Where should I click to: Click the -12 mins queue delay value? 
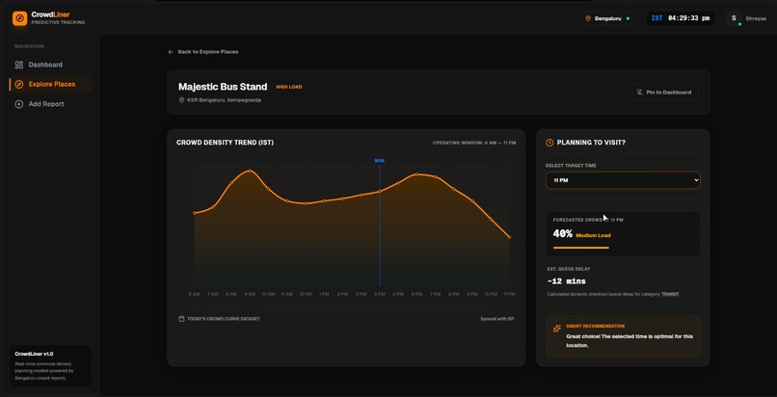567,281
